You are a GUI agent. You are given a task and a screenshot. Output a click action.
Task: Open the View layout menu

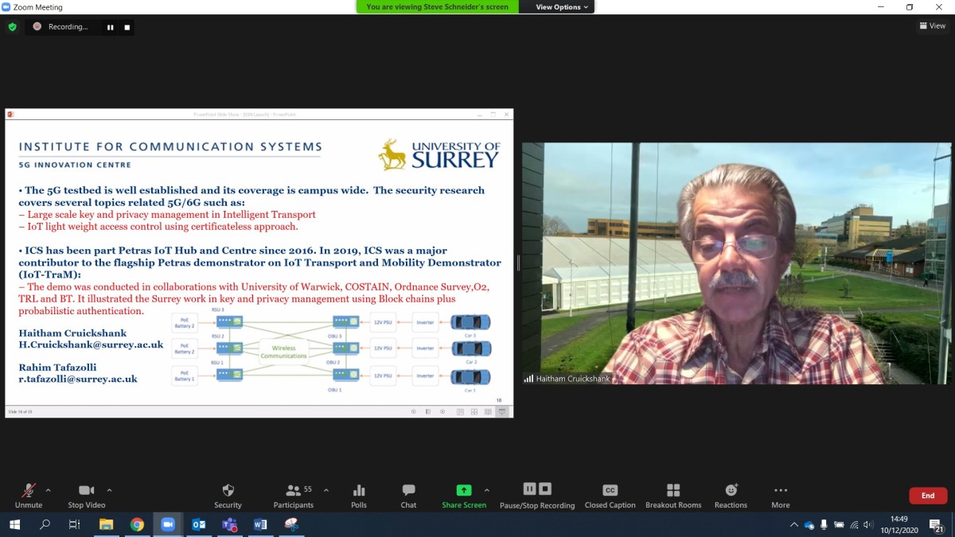933,26
